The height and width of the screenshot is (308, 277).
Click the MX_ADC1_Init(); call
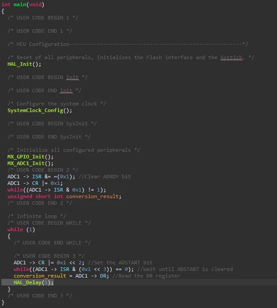[30, 163]
